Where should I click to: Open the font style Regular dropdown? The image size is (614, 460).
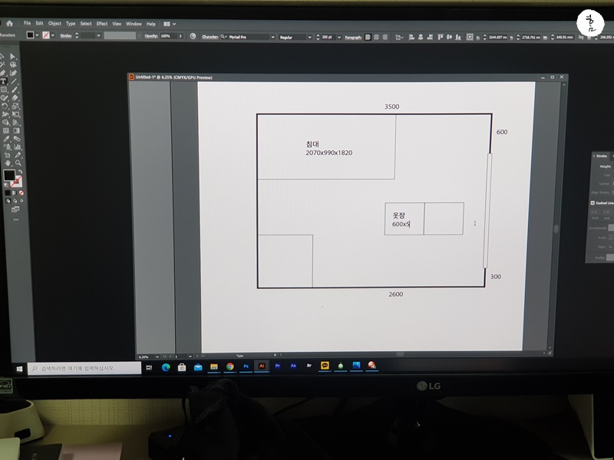point(309,37)
